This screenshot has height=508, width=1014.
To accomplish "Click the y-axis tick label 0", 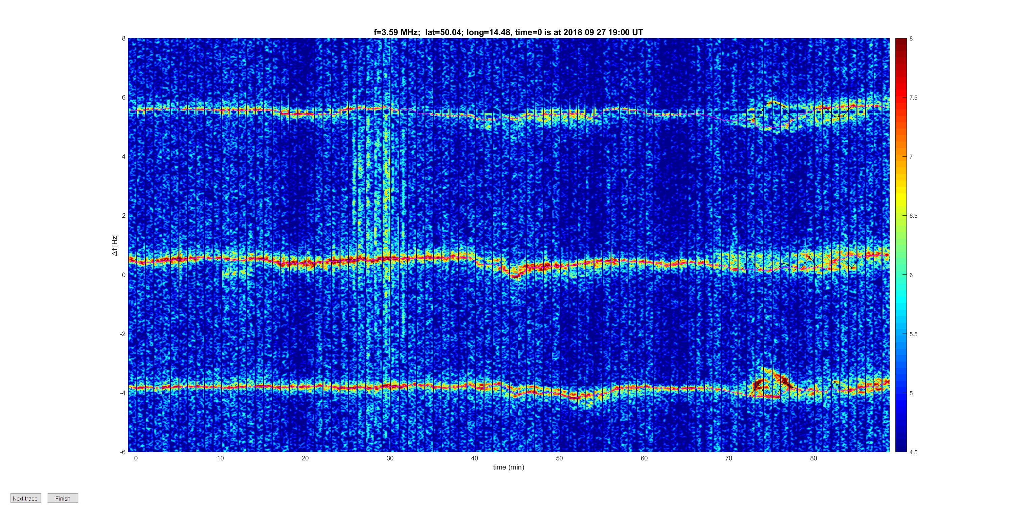I will click(124, 275).
